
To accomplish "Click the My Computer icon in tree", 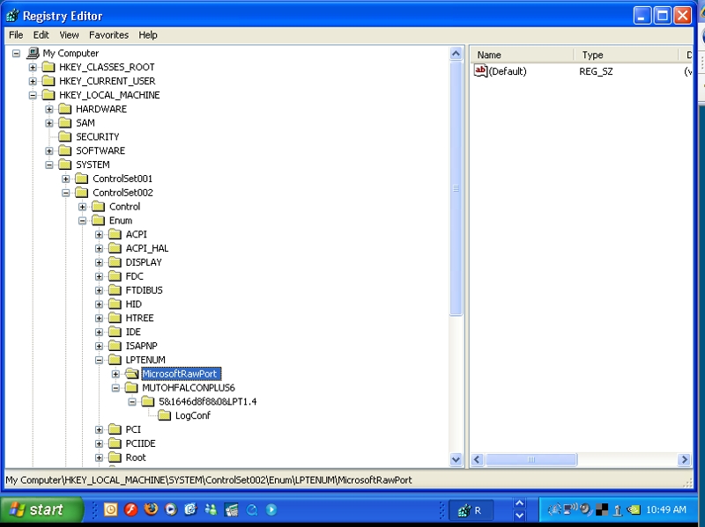I will (x=33, y=53).
